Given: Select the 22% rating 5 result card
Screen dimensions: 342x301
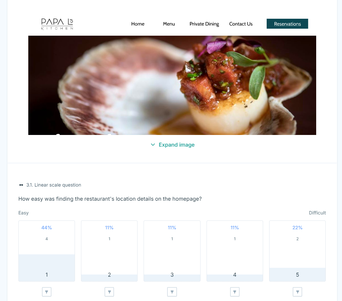Looking at the screenshot, I should pos(297,251).
